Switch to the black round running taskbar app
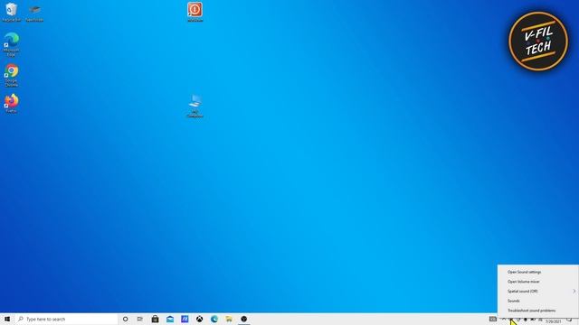Viewport: 579px width, 325px height. [x=243, y=319]
